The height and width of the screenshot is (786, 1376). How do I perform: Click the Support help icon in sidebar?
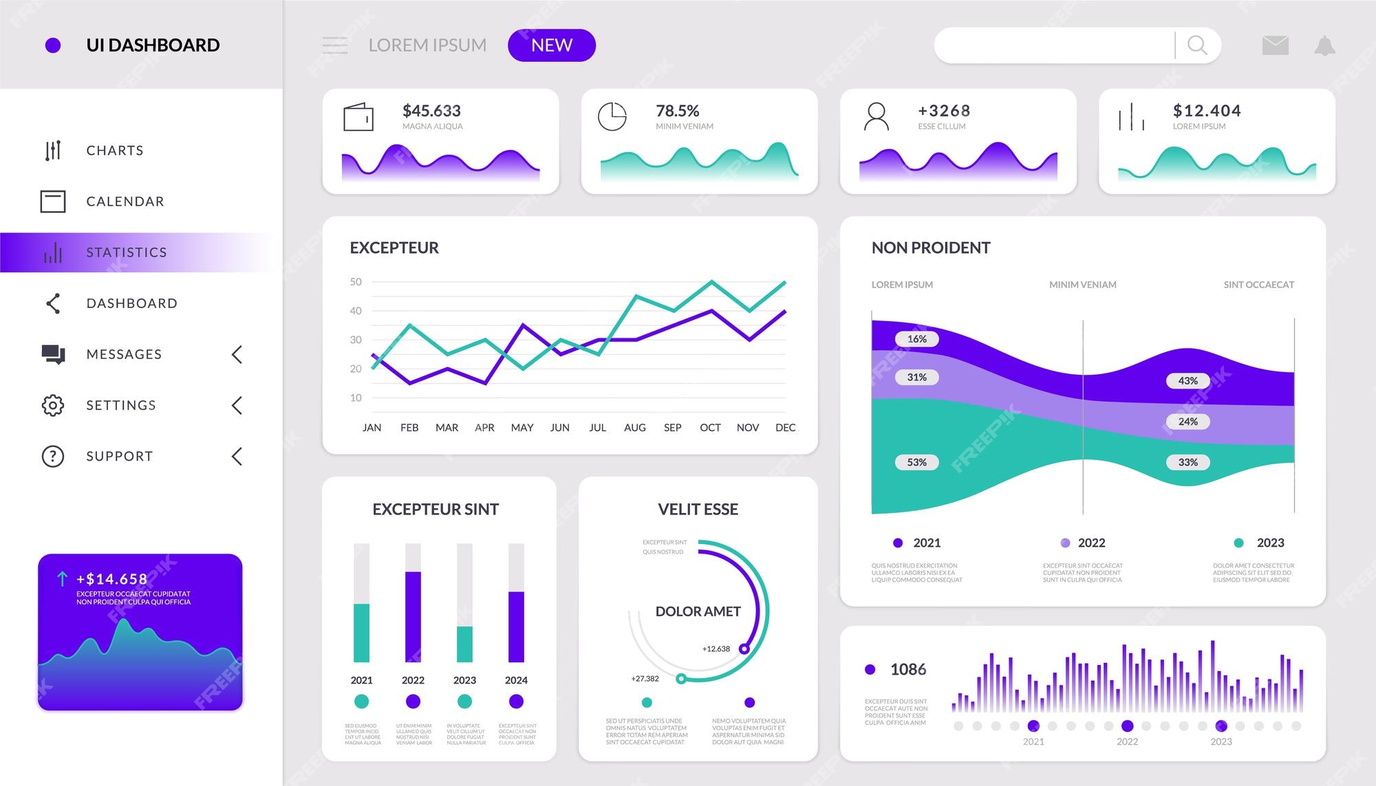[x=53, y=457]
